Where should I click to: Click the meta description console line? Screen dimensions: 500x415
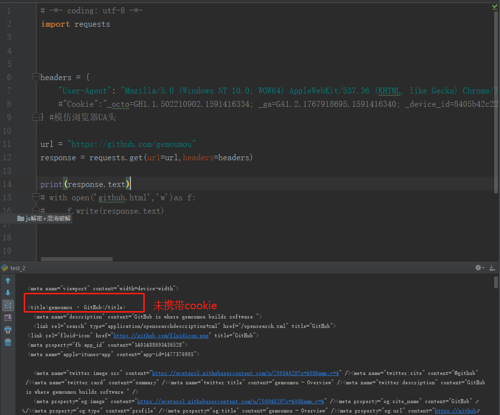point(148,317)
